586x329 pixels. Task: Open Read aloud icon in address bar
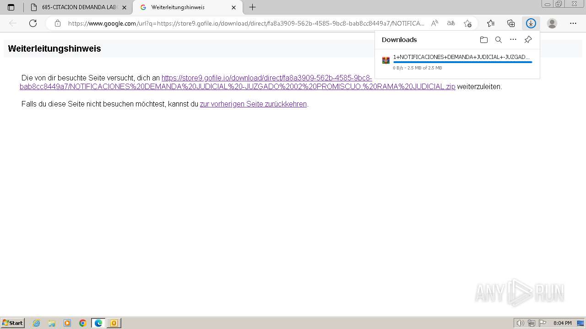(x=434, y=23)
